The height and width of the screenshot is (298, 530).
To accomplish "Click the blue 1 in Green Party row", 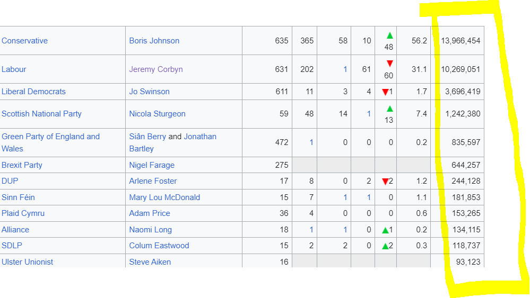I will 311,142.
